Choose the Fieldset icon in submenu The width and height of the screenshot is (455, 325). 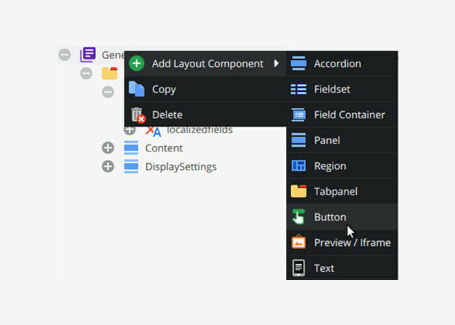pyautogui.click(x=298, y=89)
